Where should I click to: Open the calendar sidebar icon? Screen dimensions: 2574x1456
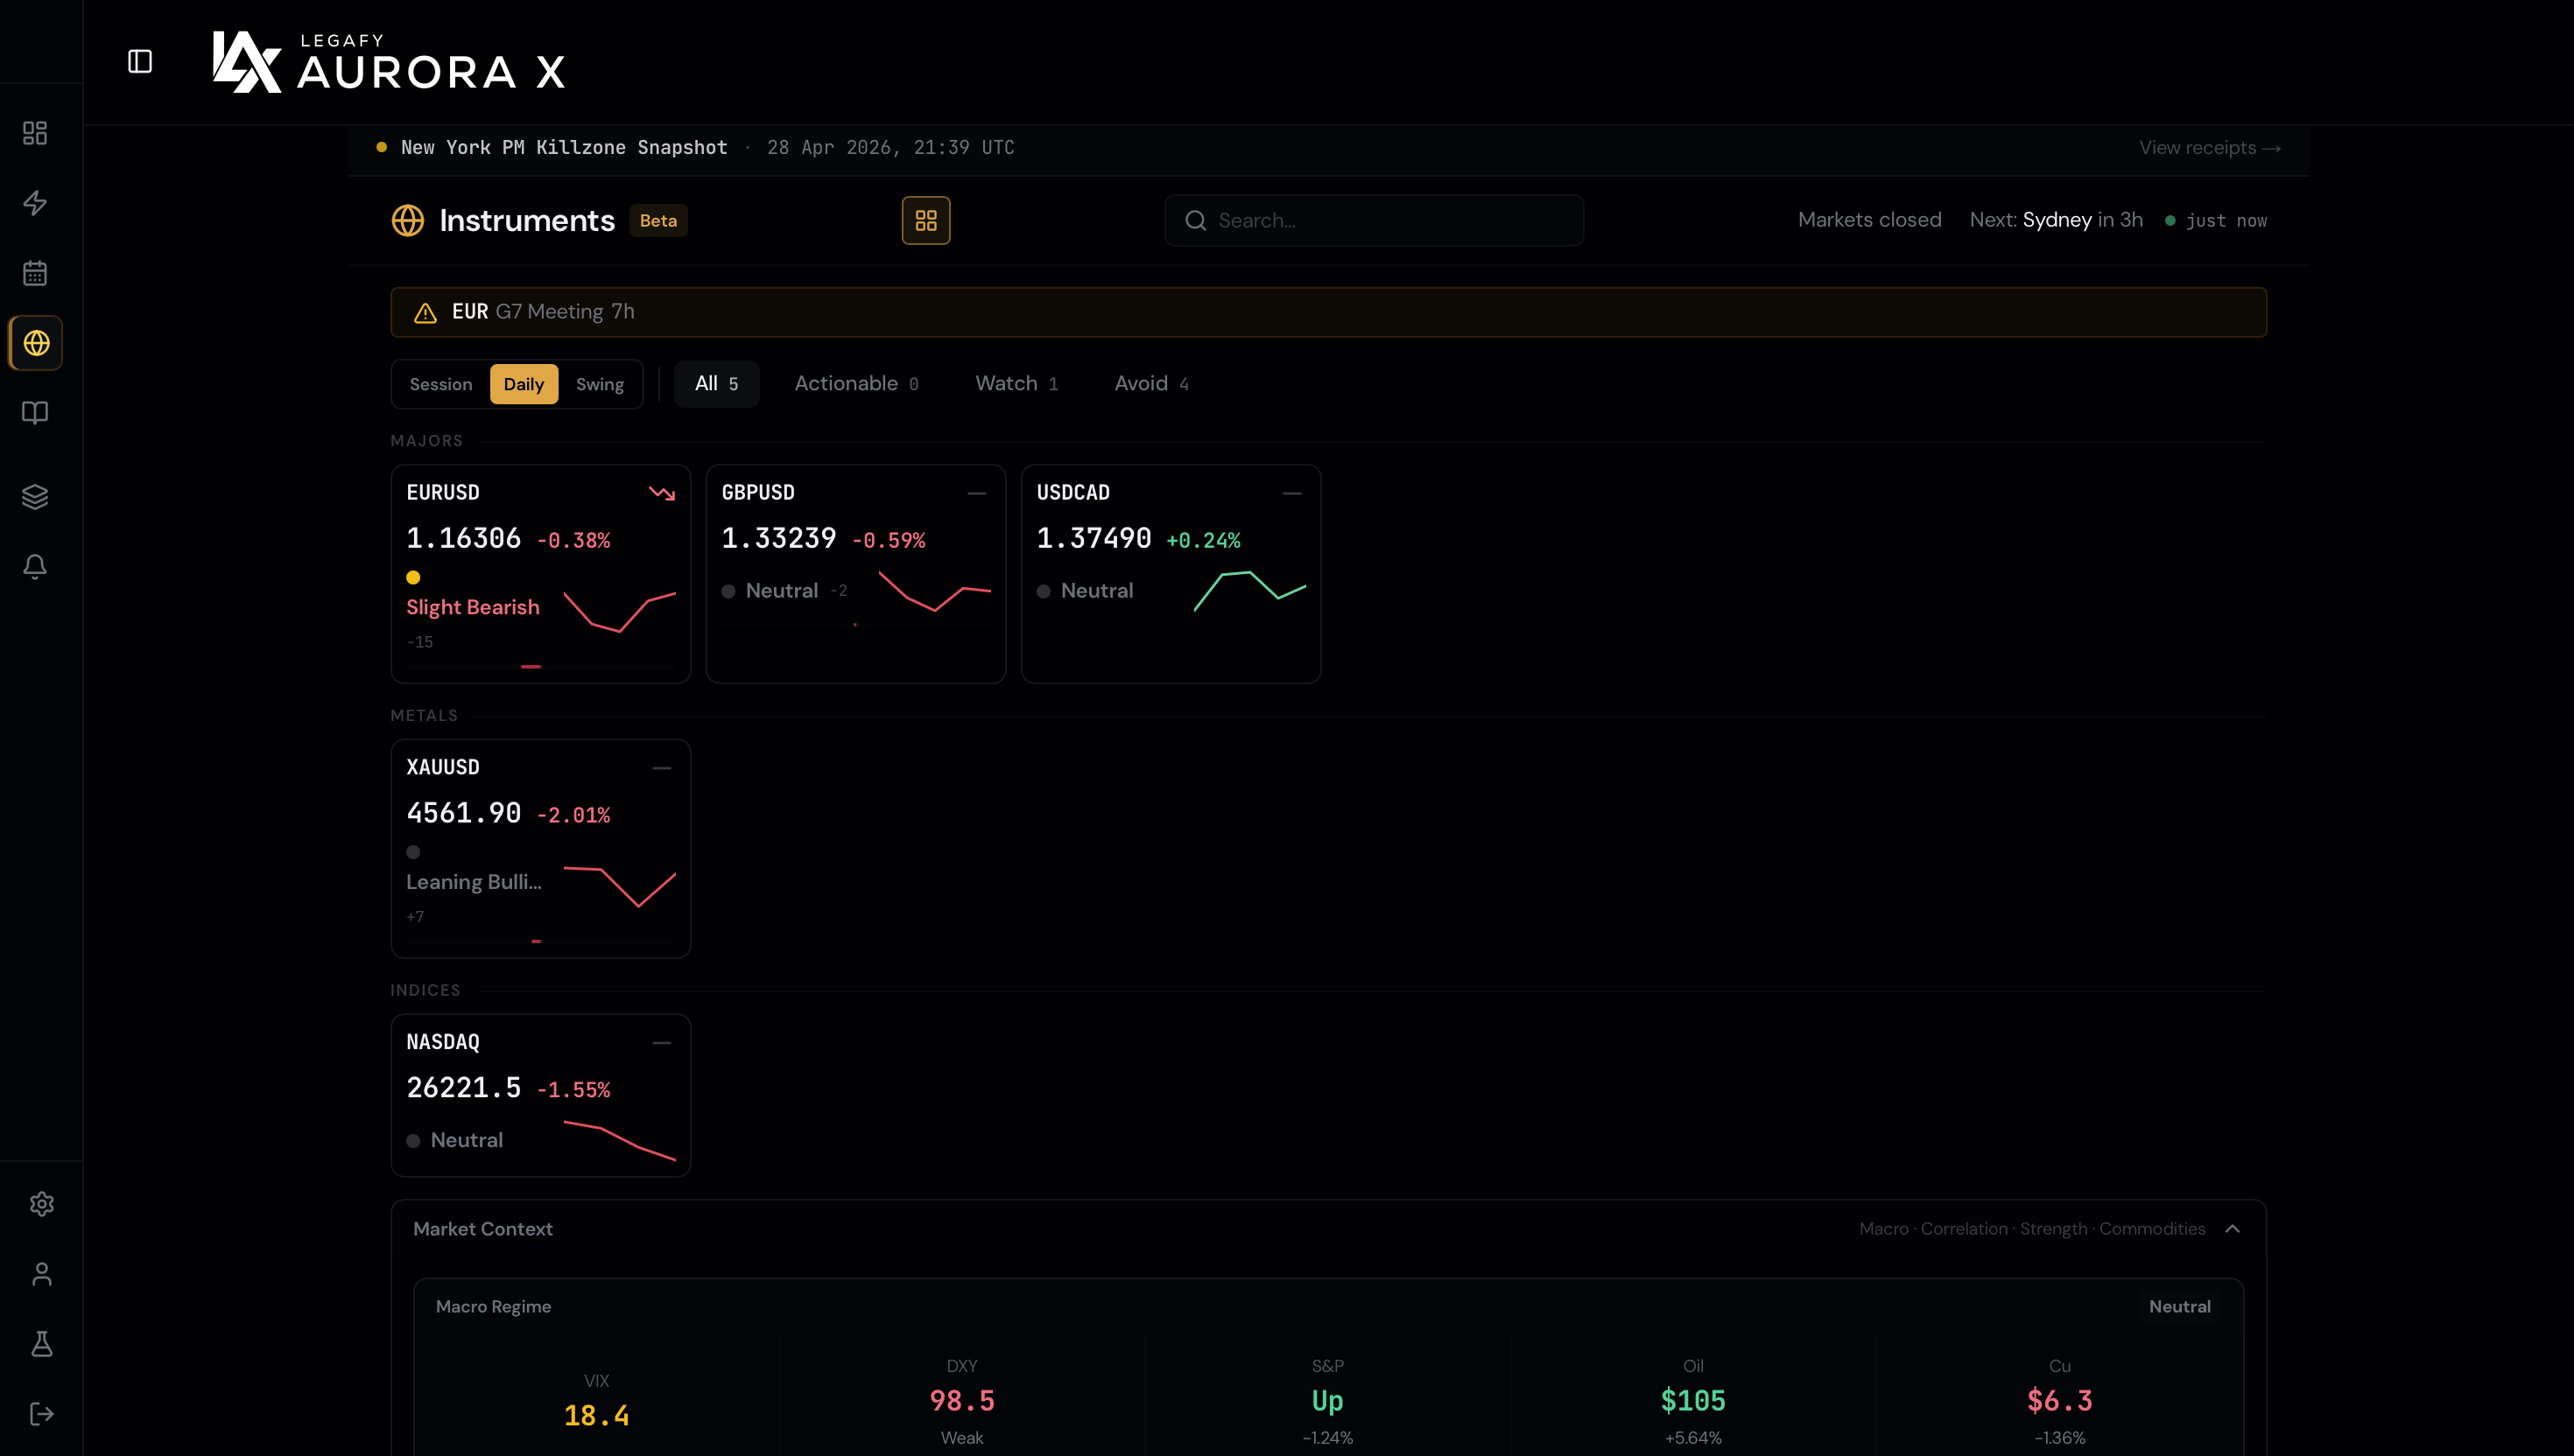click(x=35, y=273)
